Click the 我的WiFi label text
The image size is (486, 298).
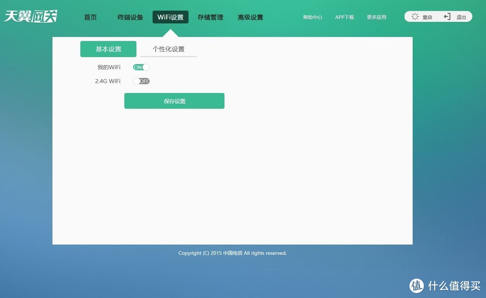pos(108,67)
